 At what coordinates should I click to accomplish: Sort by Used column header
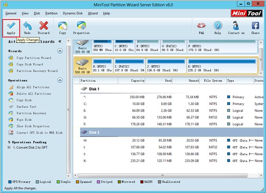[x=159, y=81]
